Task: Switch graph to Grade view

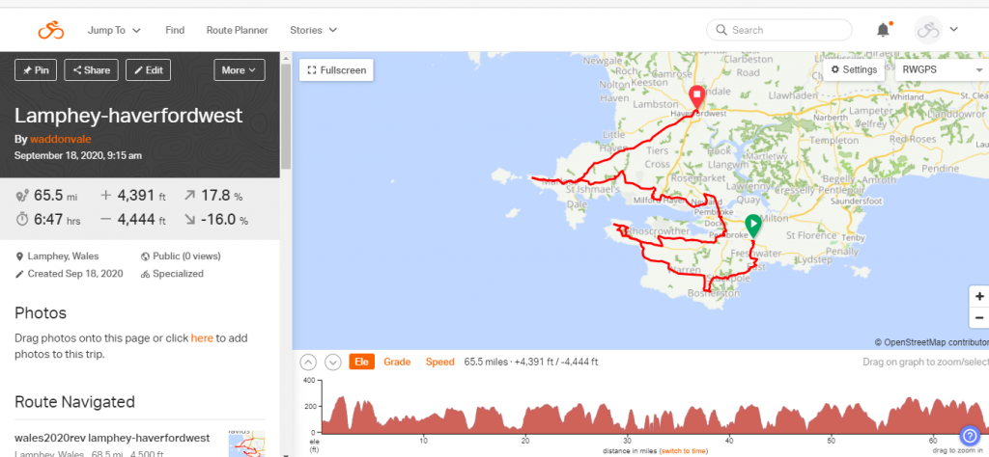Action: click(397, 363)
